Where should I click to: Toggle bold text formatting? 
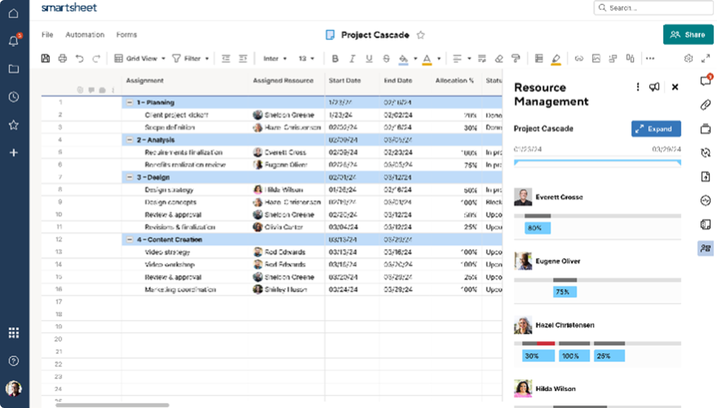[335, 58]
